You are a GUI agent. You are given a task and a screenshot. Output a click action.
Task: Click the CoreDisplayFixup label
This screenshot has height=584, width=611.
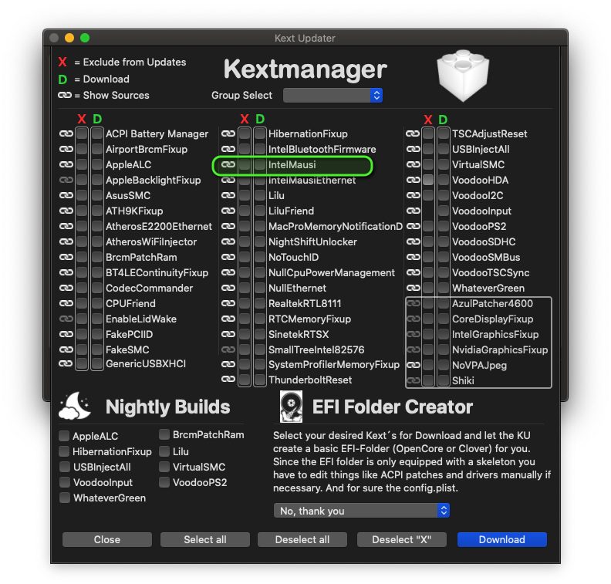coord(492,319)
